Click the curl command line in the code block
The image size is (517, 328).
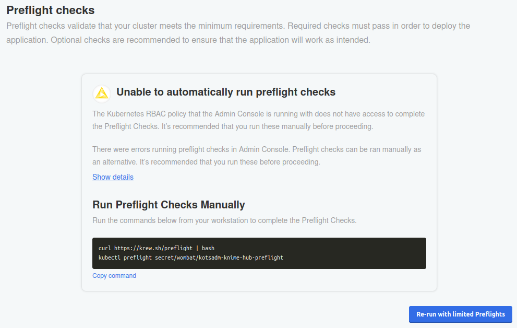(x=156, y=248)
